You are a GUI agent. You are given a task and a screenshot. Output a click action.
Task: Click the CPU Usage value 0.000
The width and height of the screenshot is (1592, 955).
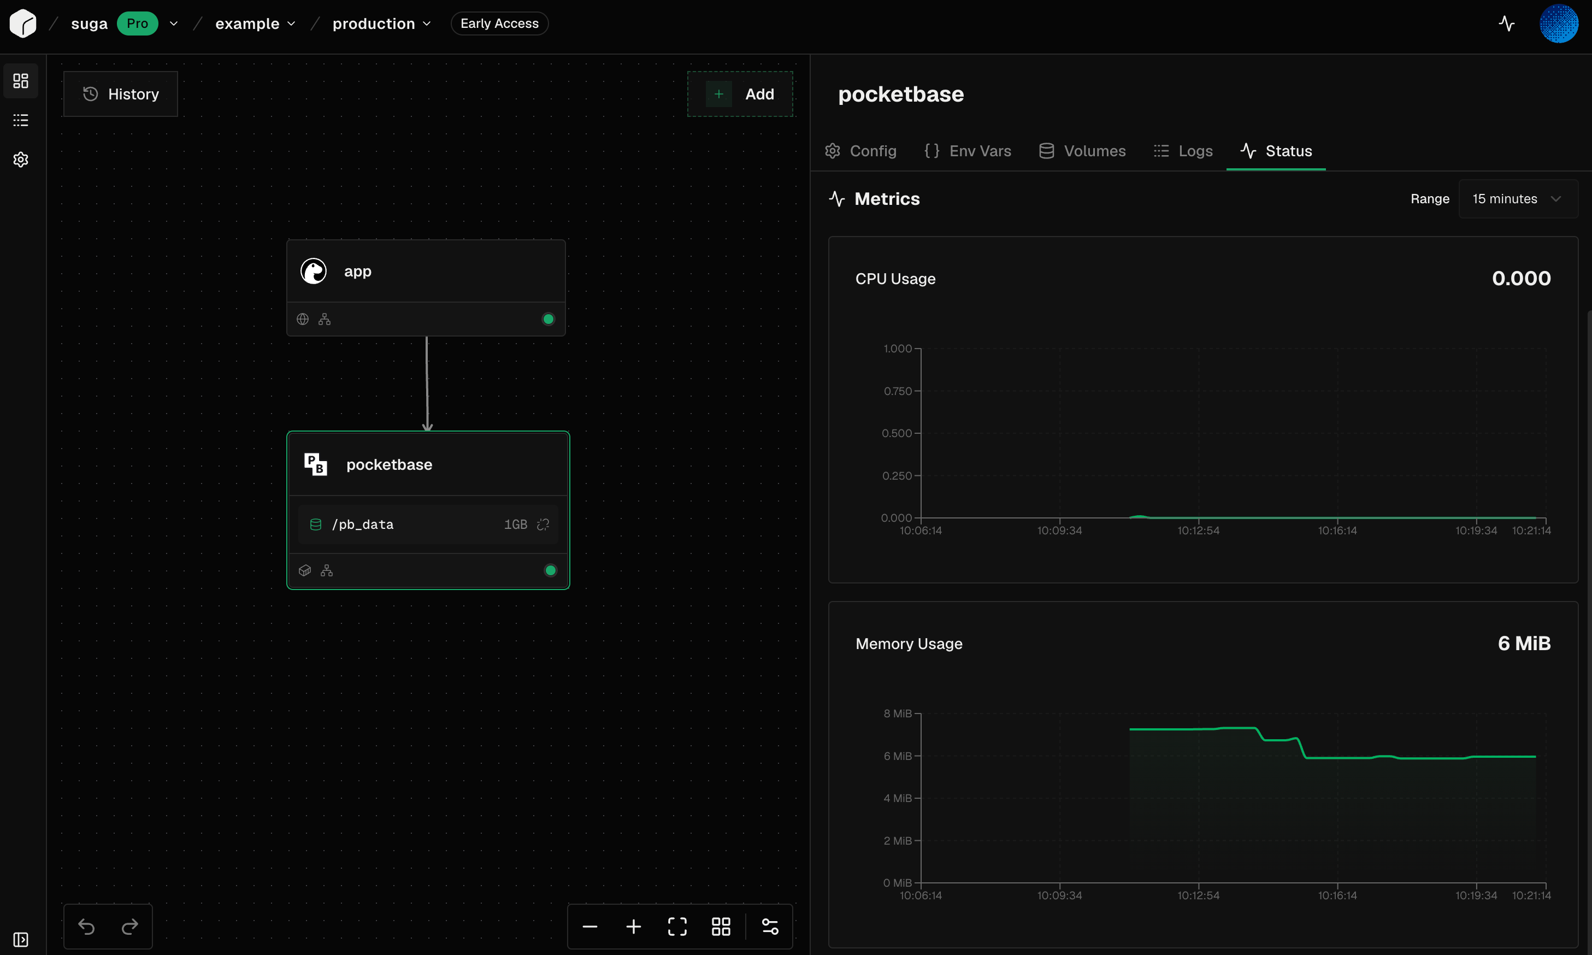[1521, 278]
